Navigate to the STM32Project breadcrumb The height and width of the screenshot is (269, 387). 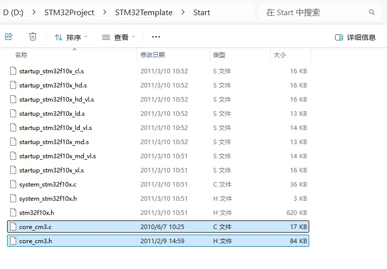tap(69, 12)
